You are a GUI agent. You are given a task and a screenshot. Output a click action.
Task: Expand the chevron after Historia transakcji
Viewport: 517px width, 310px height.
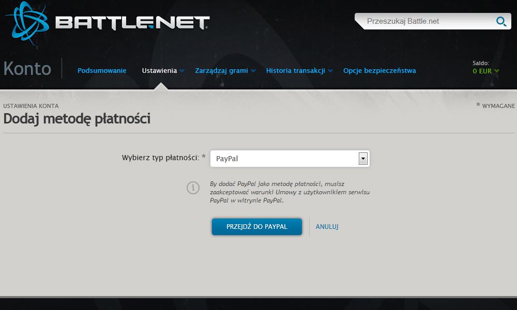330,71
